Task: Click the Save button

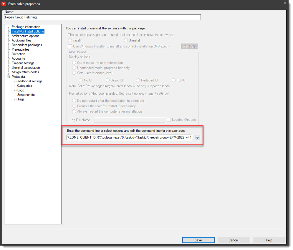Action: (198, 240)
